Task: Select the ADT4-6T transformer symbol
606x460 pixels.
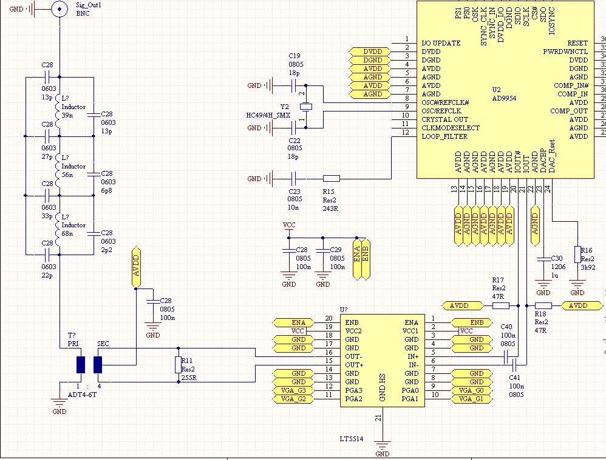Action: 89,365
